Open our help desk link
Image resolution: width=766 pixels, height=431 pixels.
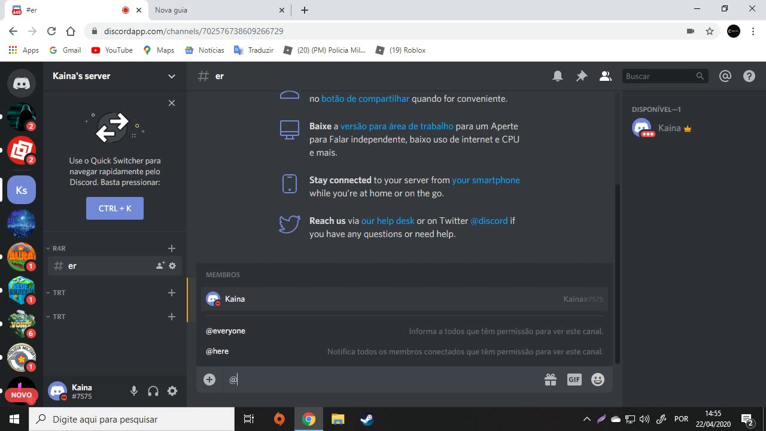(x=388, y=221)
